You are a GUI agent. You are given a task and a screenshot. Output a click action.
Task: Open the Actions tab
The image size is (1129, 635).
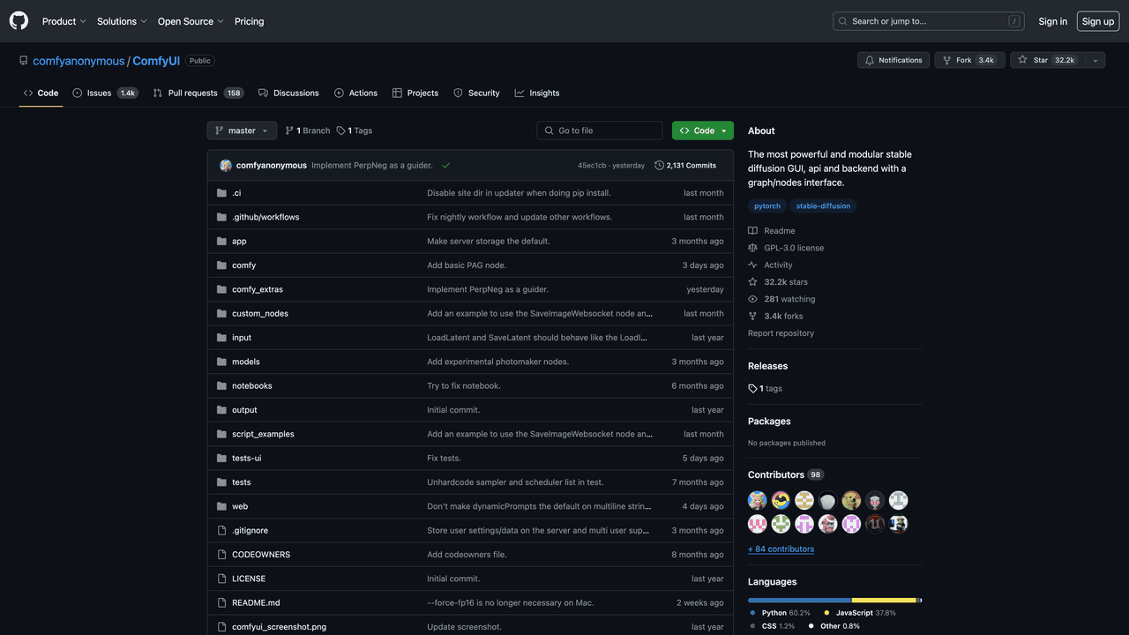point(355,93)
